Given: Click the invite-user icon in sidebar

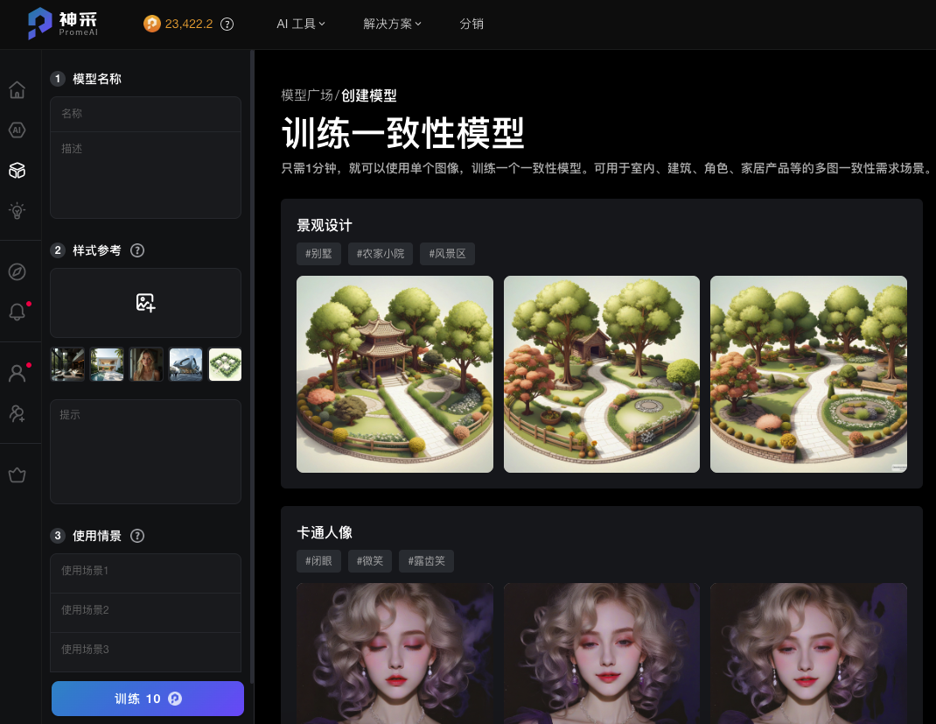Looking at the screenshot, I should [x=17, y=413].
